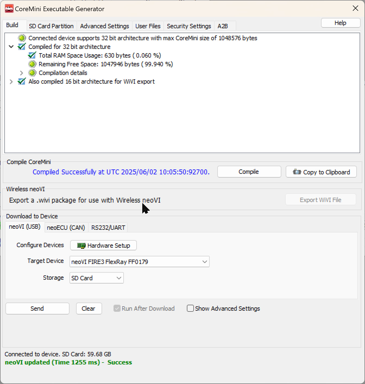Expand the Compilation details node
The width and height of the screenshot is (365, 384).
pyautogui.click(x=21, y=73)
